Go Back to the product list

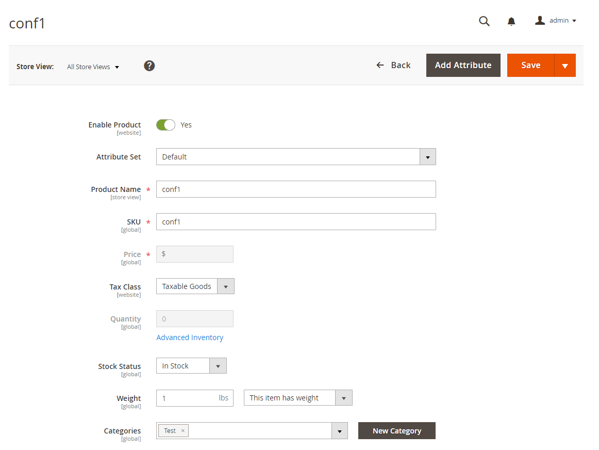(393, 66)
